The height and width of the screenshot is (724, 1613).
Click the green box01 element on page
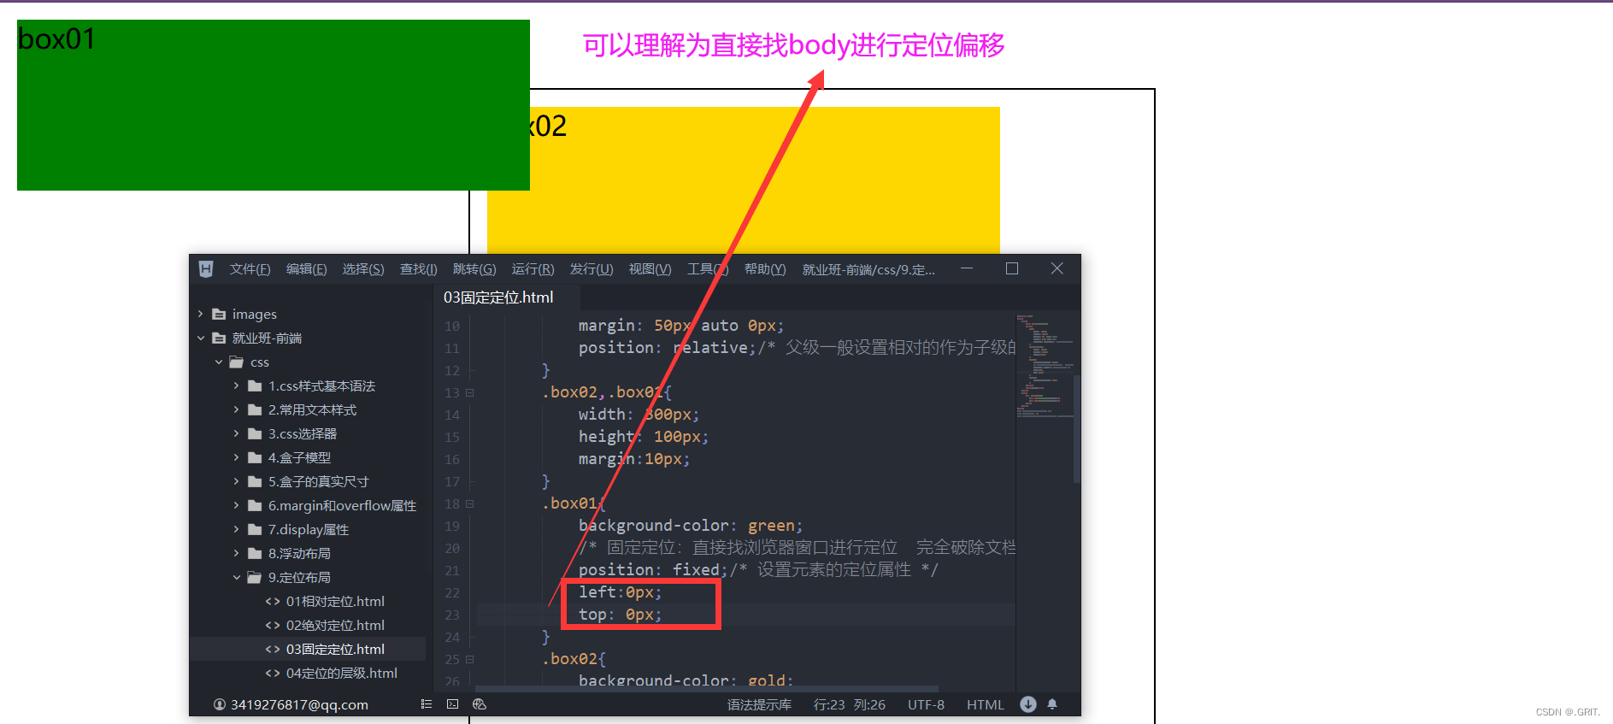click(274, 105)
